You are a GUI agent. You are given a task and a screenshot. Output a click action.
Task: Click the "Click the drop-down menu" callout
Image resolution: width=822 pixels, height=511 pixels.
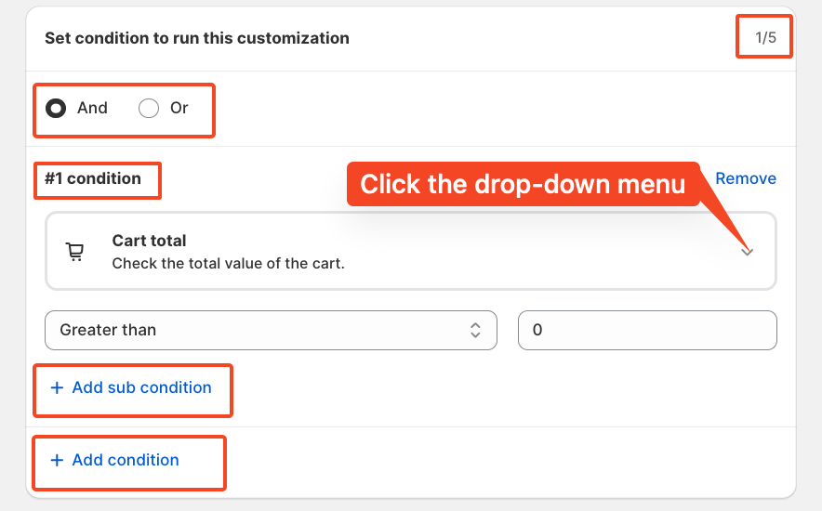523,184
